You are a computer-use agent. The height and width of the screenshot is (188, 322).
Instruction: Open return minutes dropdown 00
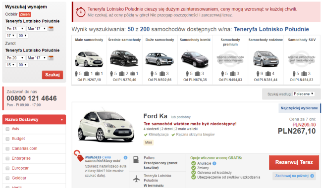coord(23,65)
